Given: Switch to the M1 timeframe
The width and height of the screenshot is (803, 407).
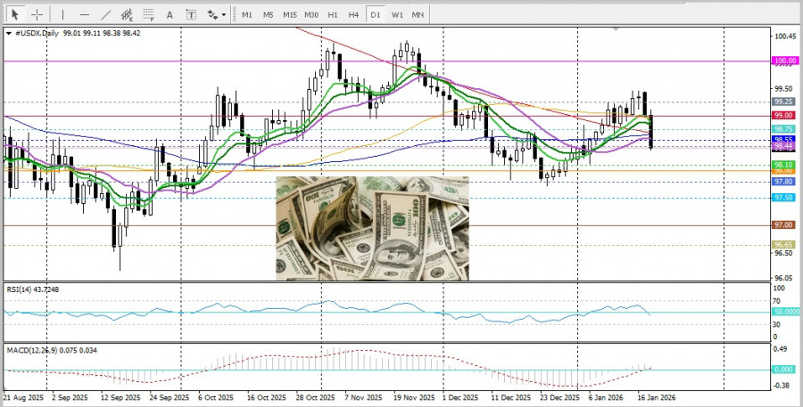Looking at the screenshot, I should 247,14.
